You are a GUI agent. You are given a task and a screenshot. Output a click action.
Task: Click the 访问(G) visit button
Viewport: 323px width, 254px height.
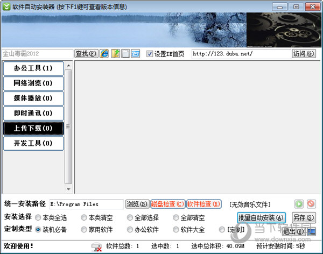tap(304, 54)
